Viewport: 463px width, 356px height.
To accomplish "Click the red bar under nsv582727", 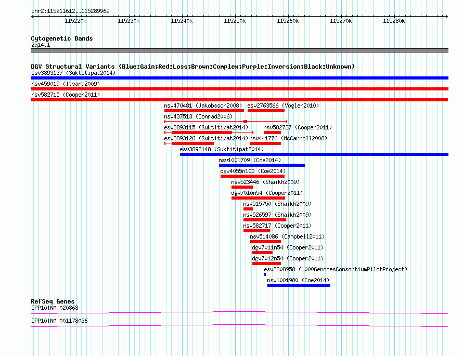I will click(x=272, y=133).
